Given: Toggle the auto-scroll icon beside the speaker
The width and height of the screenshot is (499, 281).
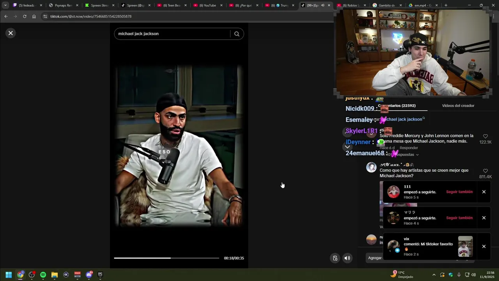Looking at the screenshot, I should pos(335,258).
